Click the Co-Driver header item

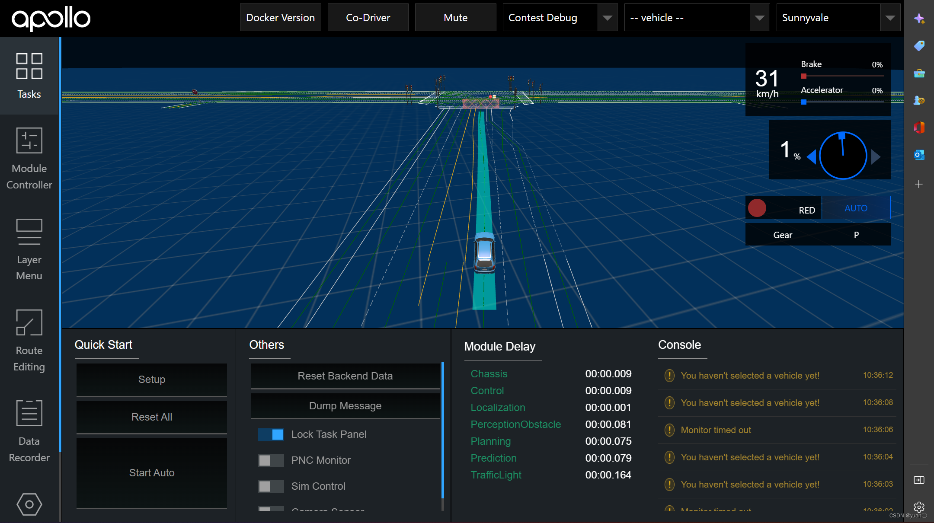coord(368,18)
